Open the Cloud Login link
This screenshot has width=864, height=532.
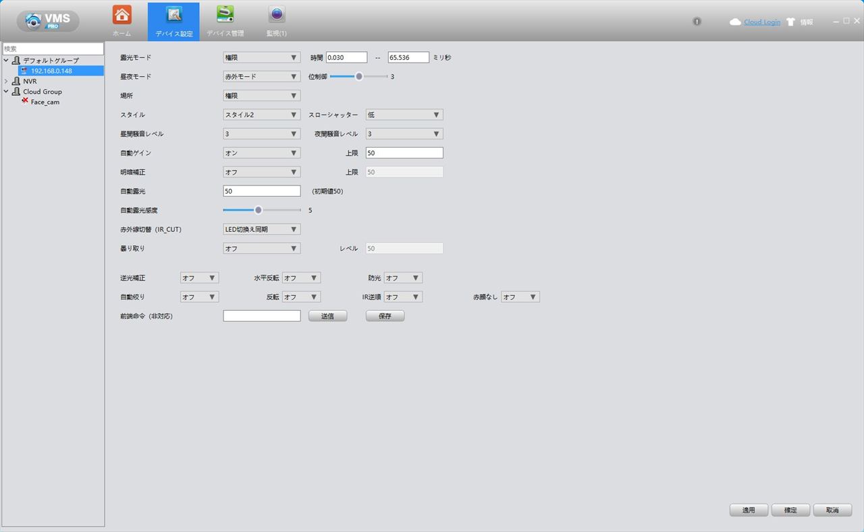coord(762,22)
